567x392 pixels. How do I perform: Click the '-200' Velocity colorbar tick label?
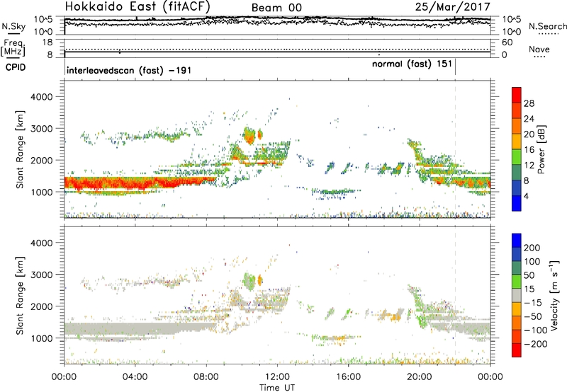point(536,344)
